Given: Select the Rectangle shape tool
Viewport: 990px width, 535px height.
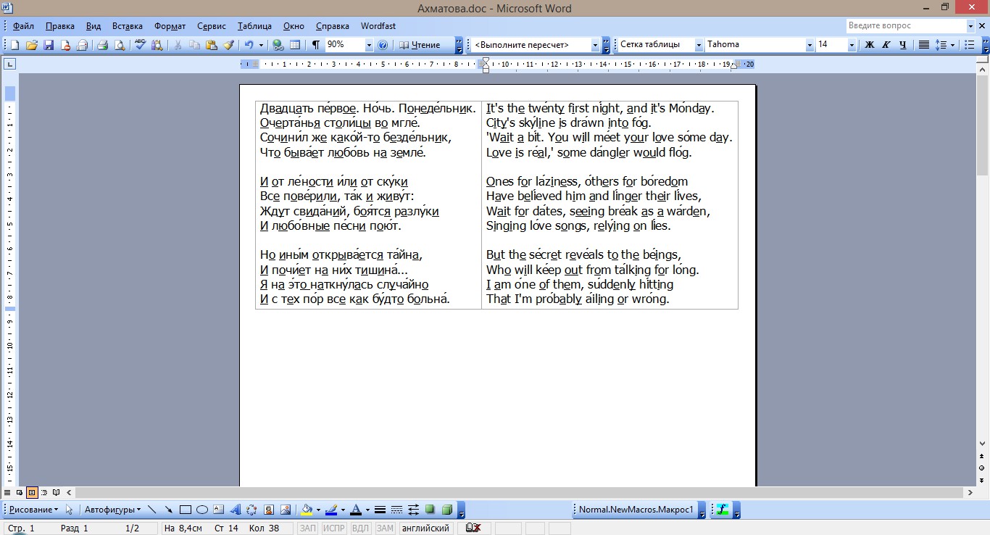Looking at the screenshot, I should coord(186,510).
